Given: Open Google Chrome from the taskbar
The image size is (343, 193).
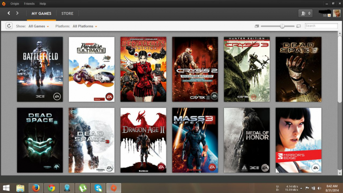Looking at the screenshot, I should (51, 188).
